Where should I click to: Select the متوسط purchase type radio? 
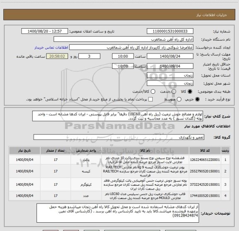pyautogui.click(x=179, y=100)
